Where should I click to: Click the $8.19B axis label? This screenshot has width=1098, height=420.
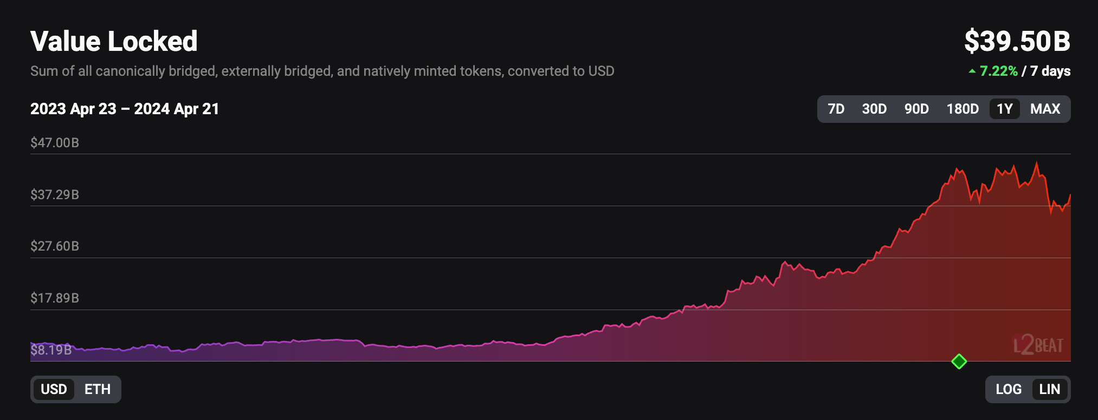51,350
